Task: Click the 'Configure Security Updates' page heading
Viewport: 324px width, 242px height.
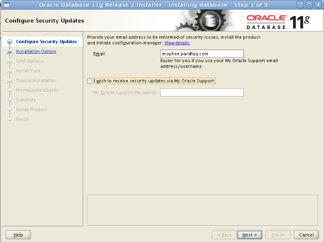Action: (45, 21)
